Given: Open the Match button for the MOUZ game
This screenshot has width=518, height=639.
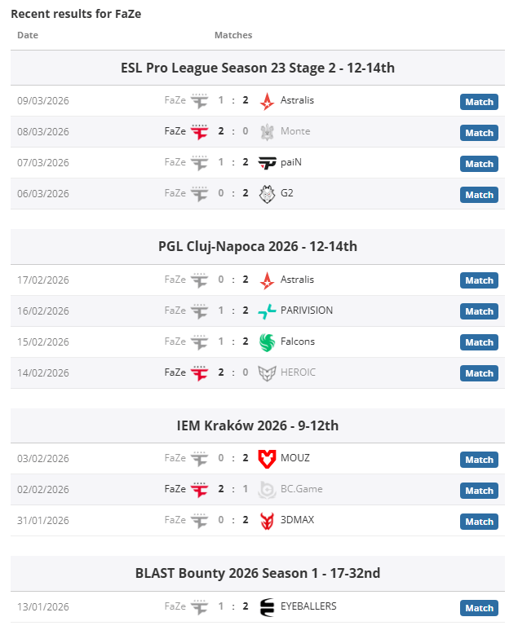Looking at the screenshot, I should (x=479, y=460).
